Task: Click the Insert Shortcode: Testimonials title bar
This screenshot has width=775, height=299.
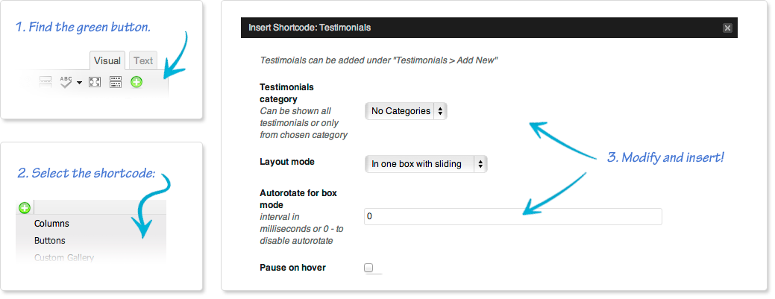Action: [489, 28]
